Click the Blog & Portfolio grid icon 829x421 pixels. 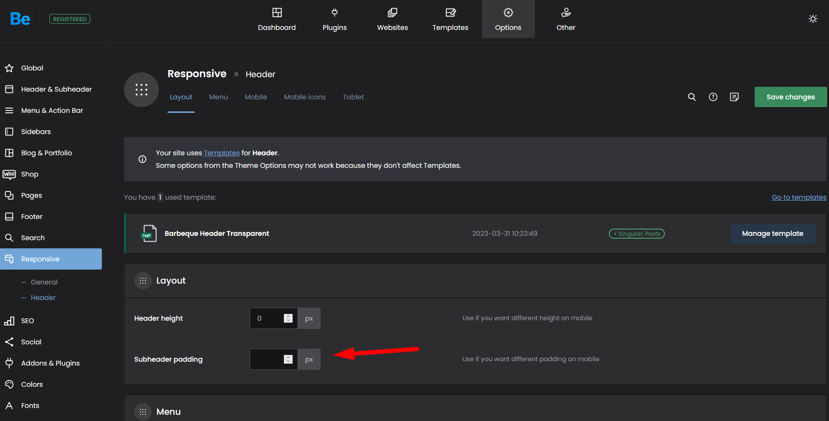(x=9, y=153)
